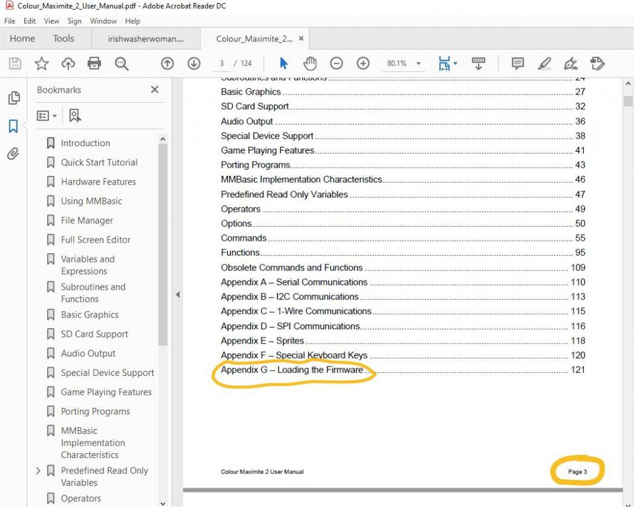
Task: Click the page number input field
Action: [222, 63]
